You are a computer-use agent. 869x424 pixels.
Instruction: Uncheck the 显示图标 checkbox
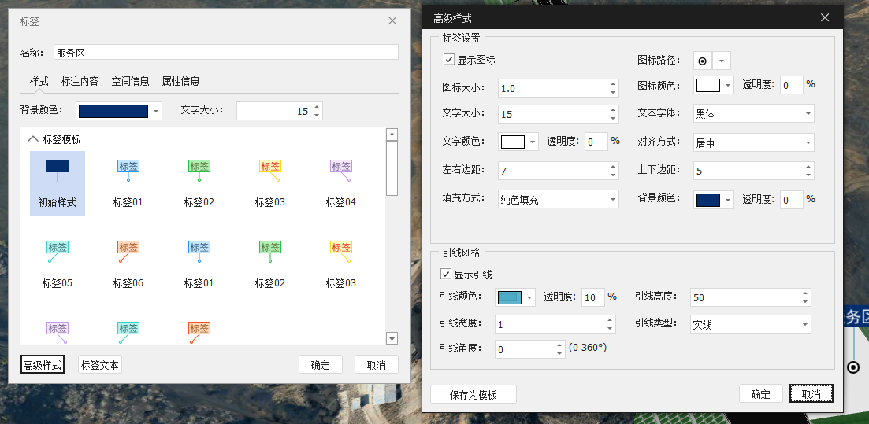point(449,60)
